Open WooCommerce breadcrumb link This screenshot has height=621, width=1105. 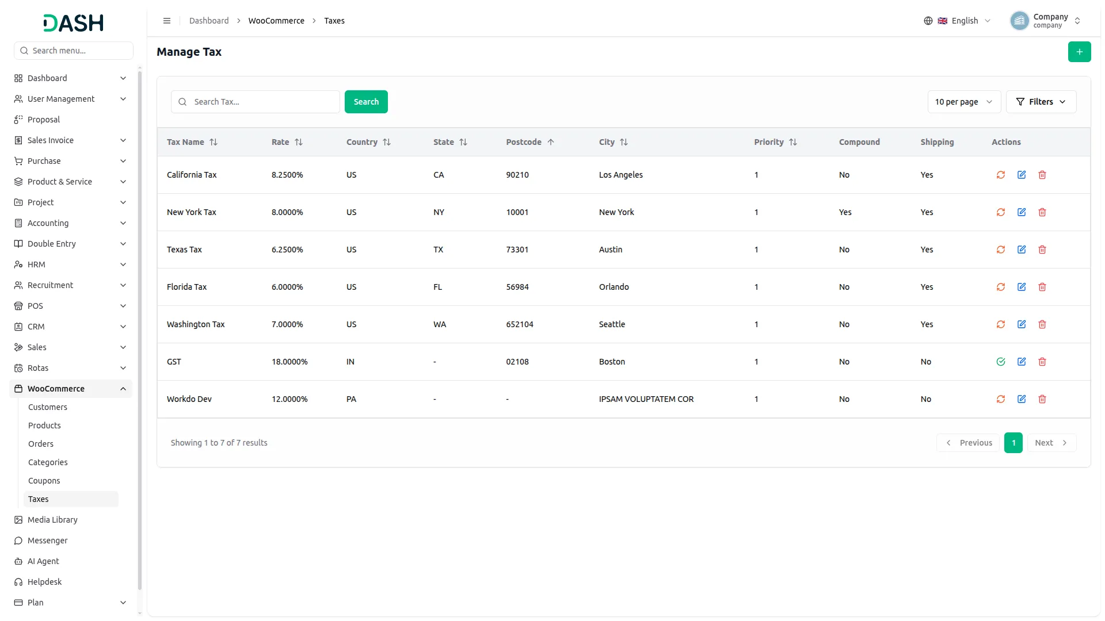276,21
